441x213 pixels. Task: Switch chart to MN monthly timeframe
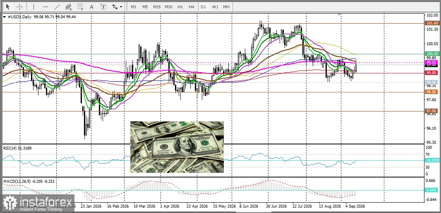(226, 7)
